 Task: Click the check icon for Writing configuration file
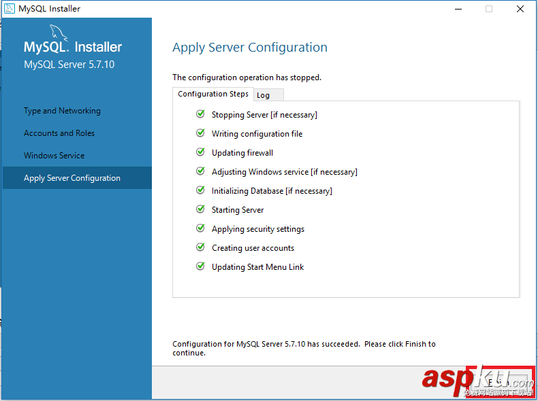(200, 133)
